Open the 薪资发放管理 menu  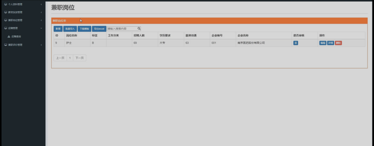[x=23, y=12]
